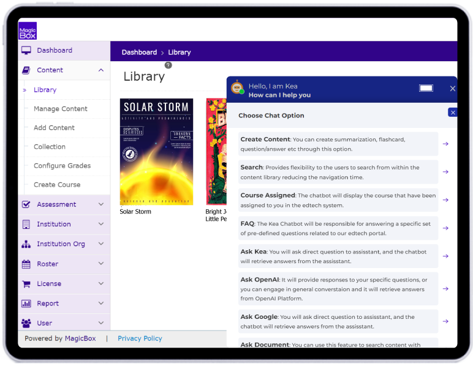Click the Choose Chat Option heading
Viewport: 473px width, 366px height.
(x=271, y=116)
